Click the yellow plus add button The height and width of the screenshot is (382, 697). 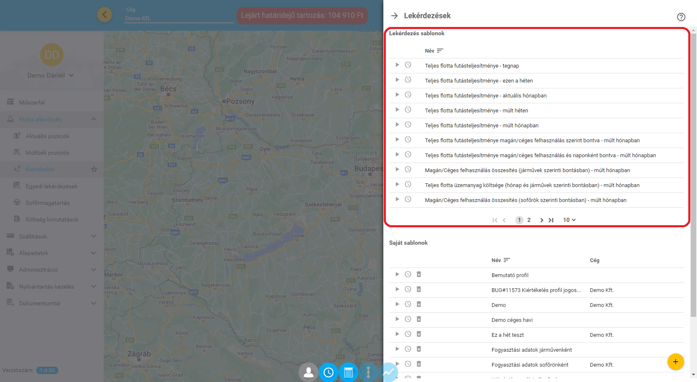pyautogui.click(x=675, y=362)
